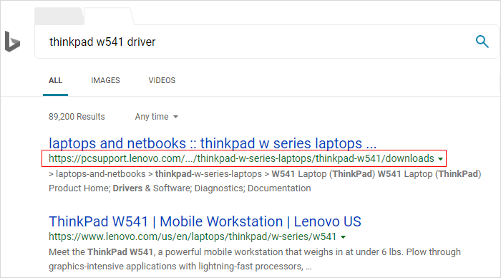Click the magnifying glass search icon
The image size is (501, 278).
coord(482,42)
